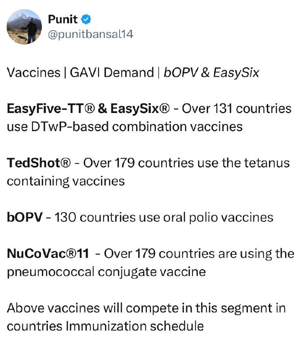The image size is (307, 345).
Task: Click the 'countries Immunization schedule' closing line
Action: coord(105,326)
